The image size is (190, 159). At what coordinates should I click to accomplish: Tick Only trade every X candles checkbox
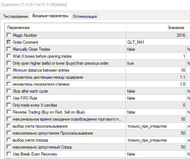(9, 105)
